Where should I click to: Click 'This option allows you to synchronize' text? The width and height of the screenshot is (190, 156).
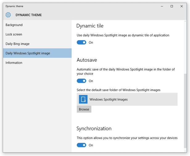click(127, 138)
